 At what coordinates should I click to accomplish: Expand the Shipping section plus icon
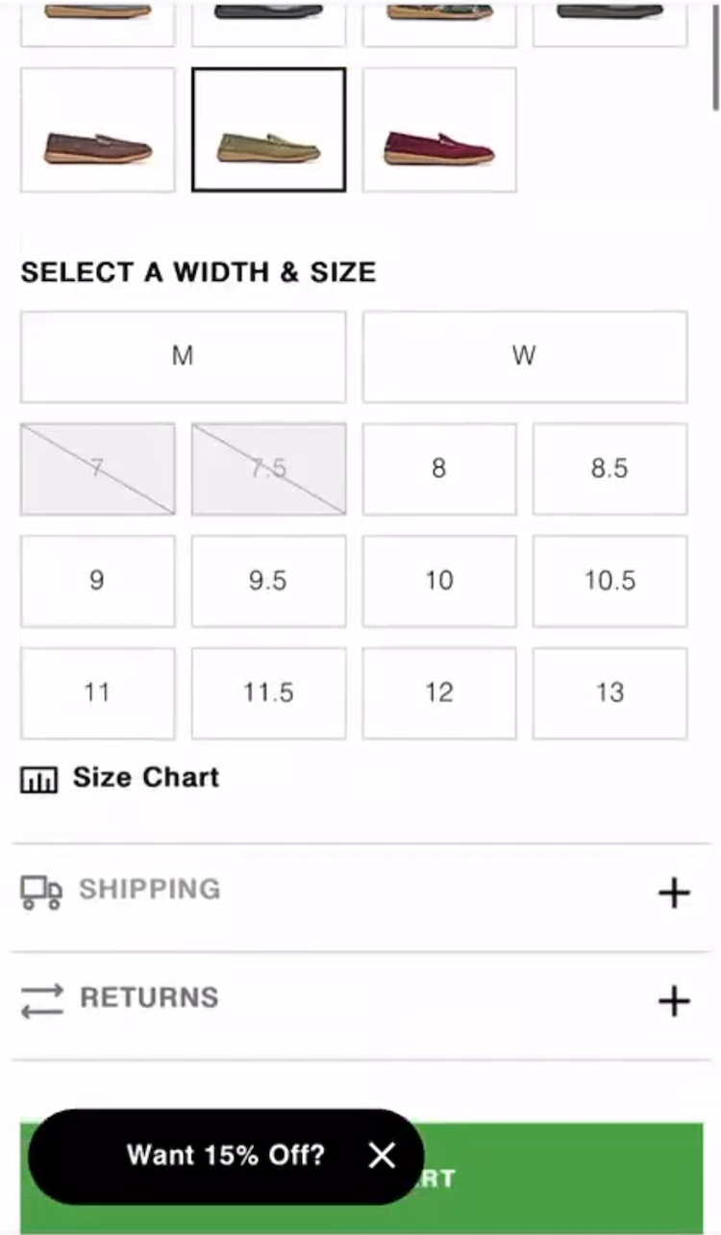(x=674, y=893)
